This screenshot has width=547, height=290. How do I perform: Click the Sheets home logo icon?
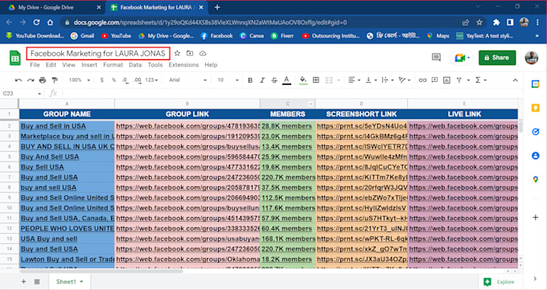point(15,58)
